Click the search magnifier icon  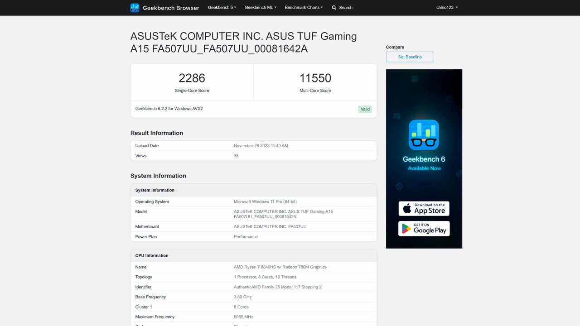pos(334,8)
